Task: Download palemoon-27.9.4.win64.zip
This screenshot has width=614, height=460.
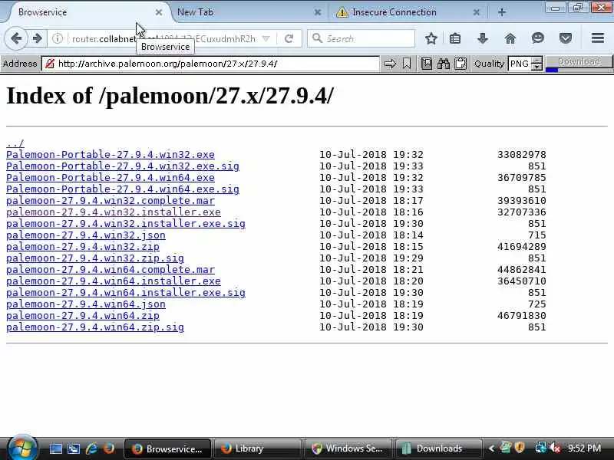Action: (x=83, y=315)
